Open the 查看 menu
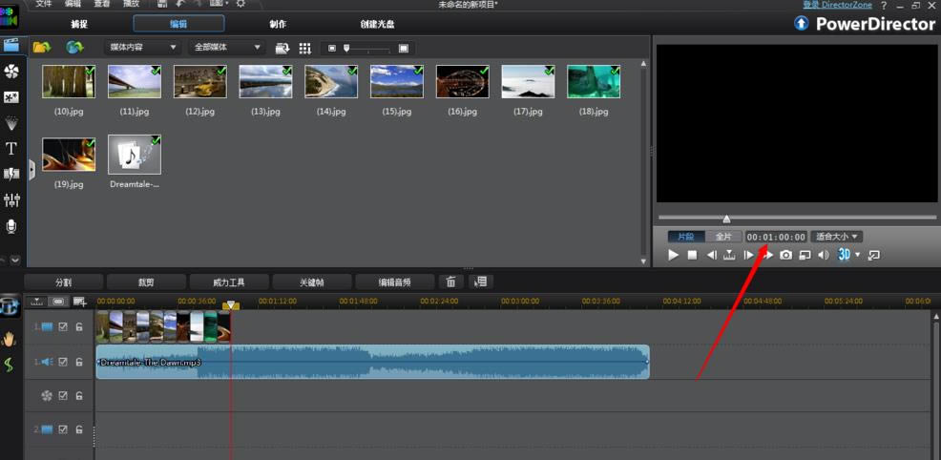941x460 pixels. pos(102,4)
